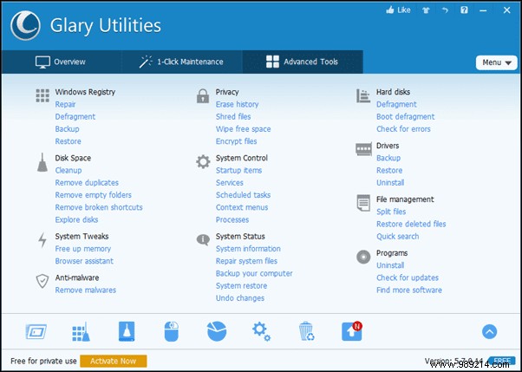Open the Startup items link
The height and width of the screenshot is (372, 522).
pyautogui.click(x=238, y=170)
